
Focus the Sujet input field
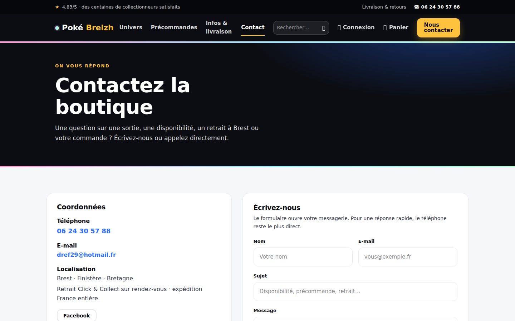(x=355, y=291)
